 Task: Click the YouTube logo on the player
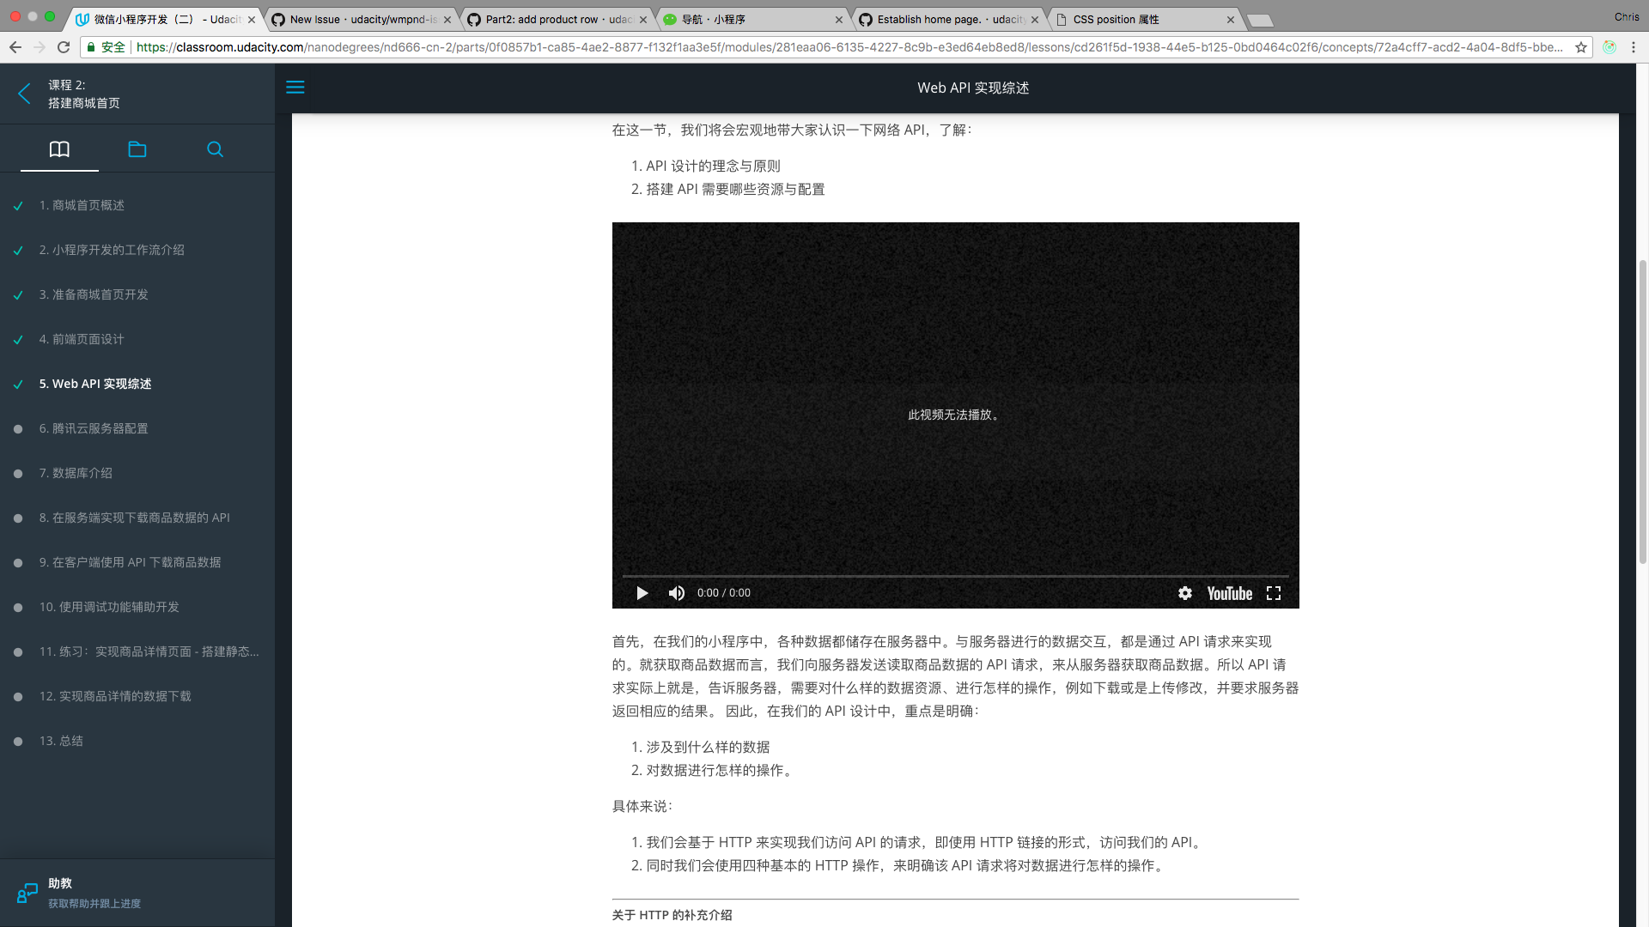click(x=1229, y=593)
